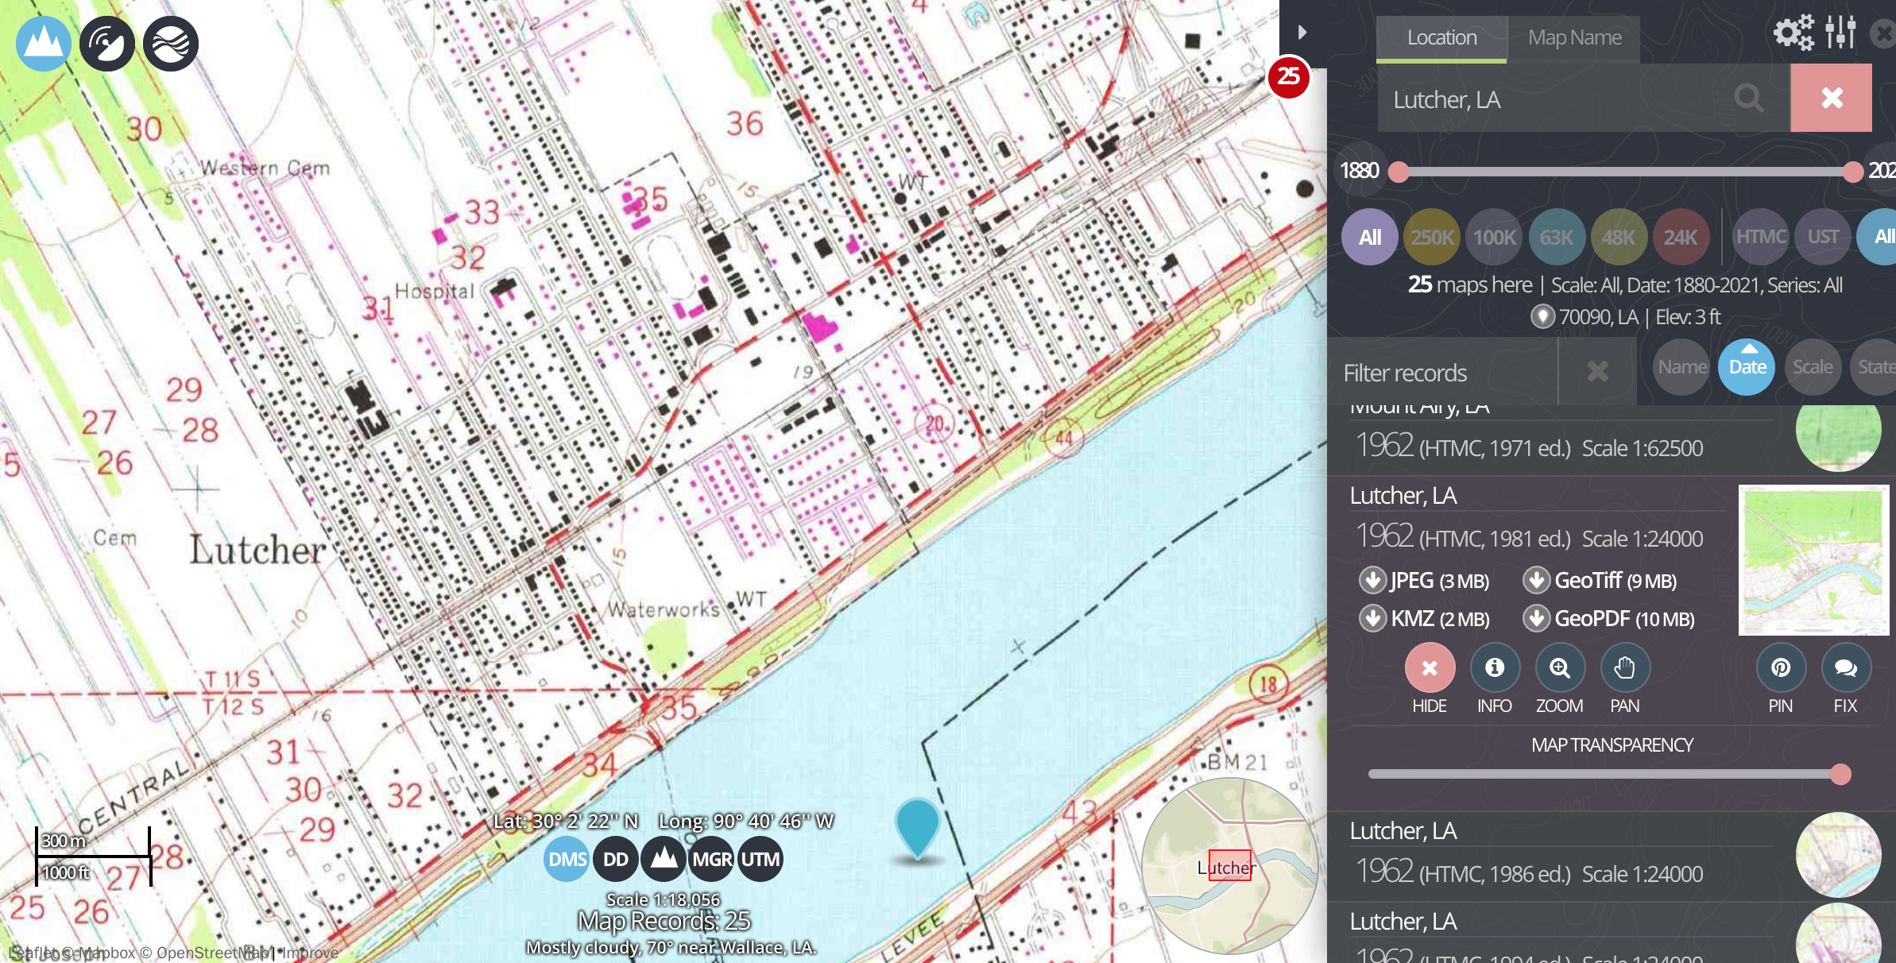
Task: Enable the UTM coordinate format
Action: point(759,859)
